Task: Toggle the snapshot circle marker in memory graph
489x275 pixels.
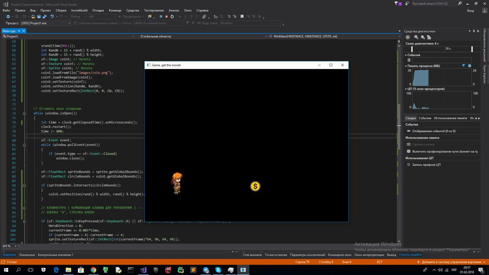Action: point(470,66)
